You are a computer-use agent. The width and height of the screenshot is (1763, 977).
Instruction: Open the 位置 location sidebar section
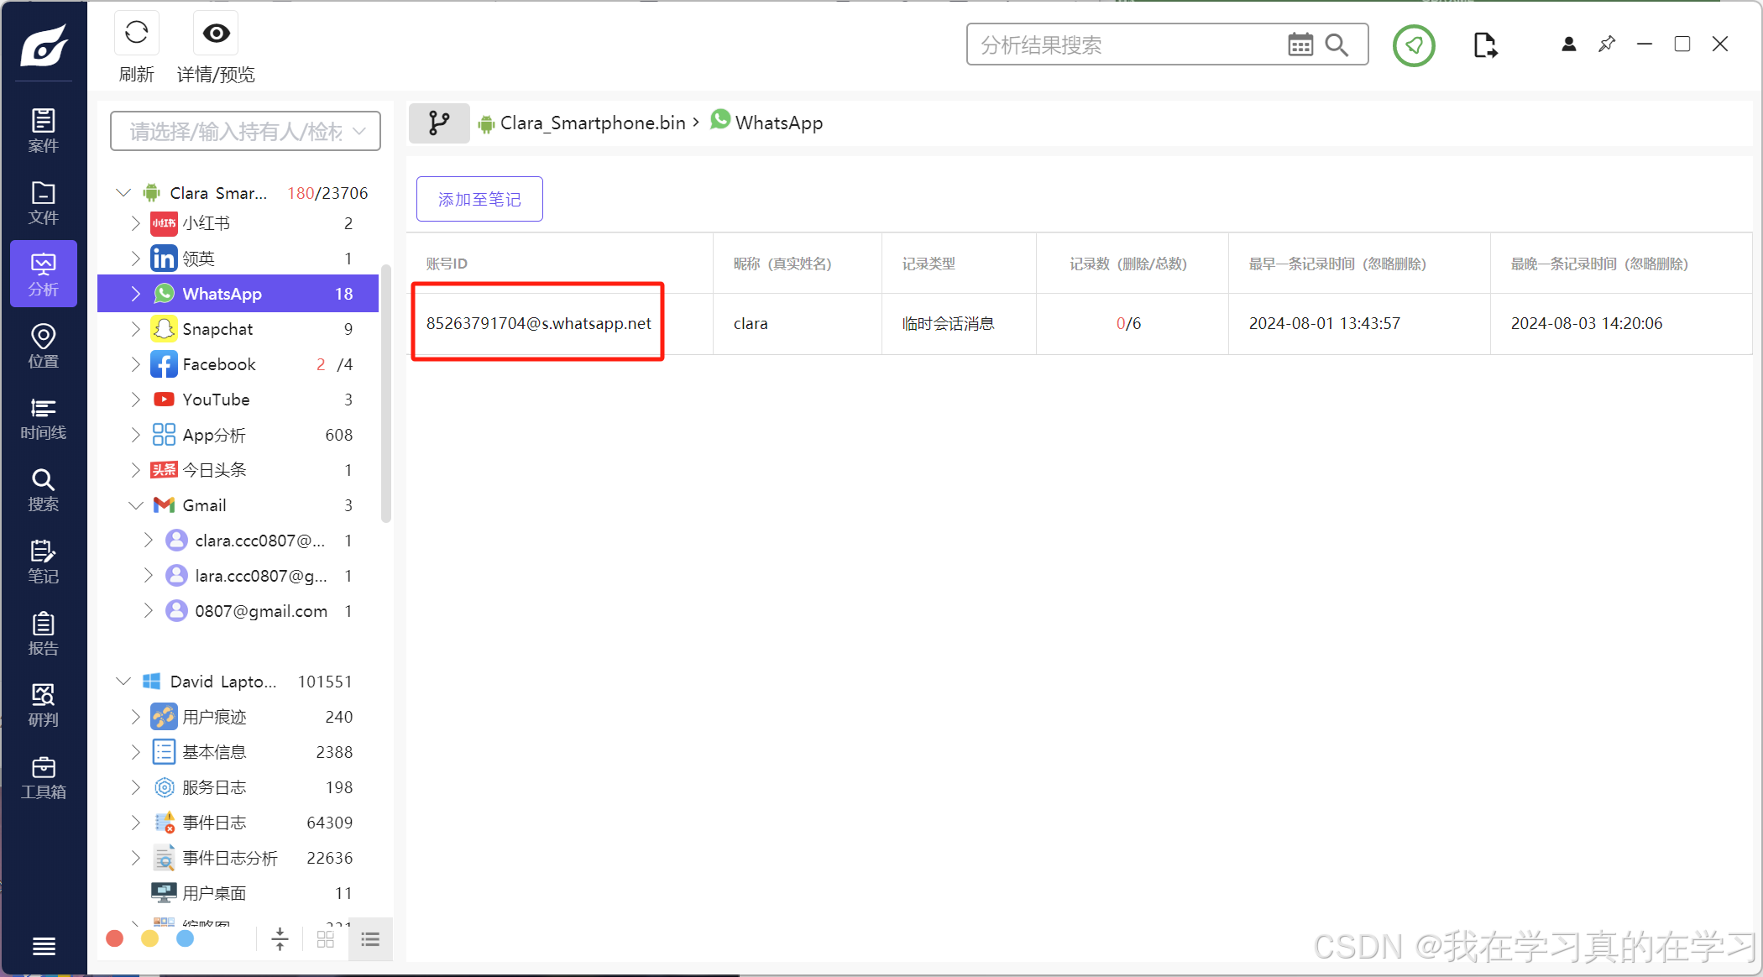(x=43, y=347)
